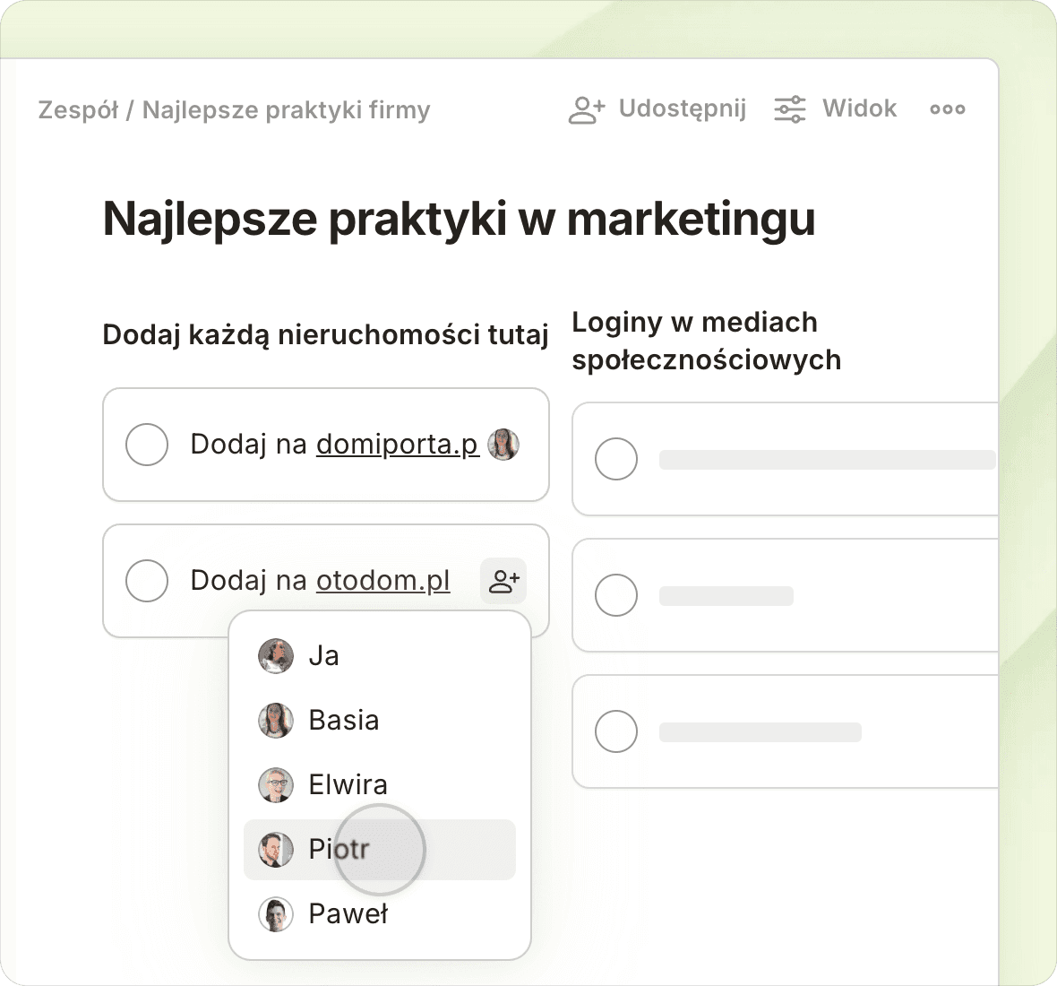Image resolution: width=1057 pixels, height=986 pixels.
Task: Click Elwira's avatar in the assignee list
Action: [276, 785]
